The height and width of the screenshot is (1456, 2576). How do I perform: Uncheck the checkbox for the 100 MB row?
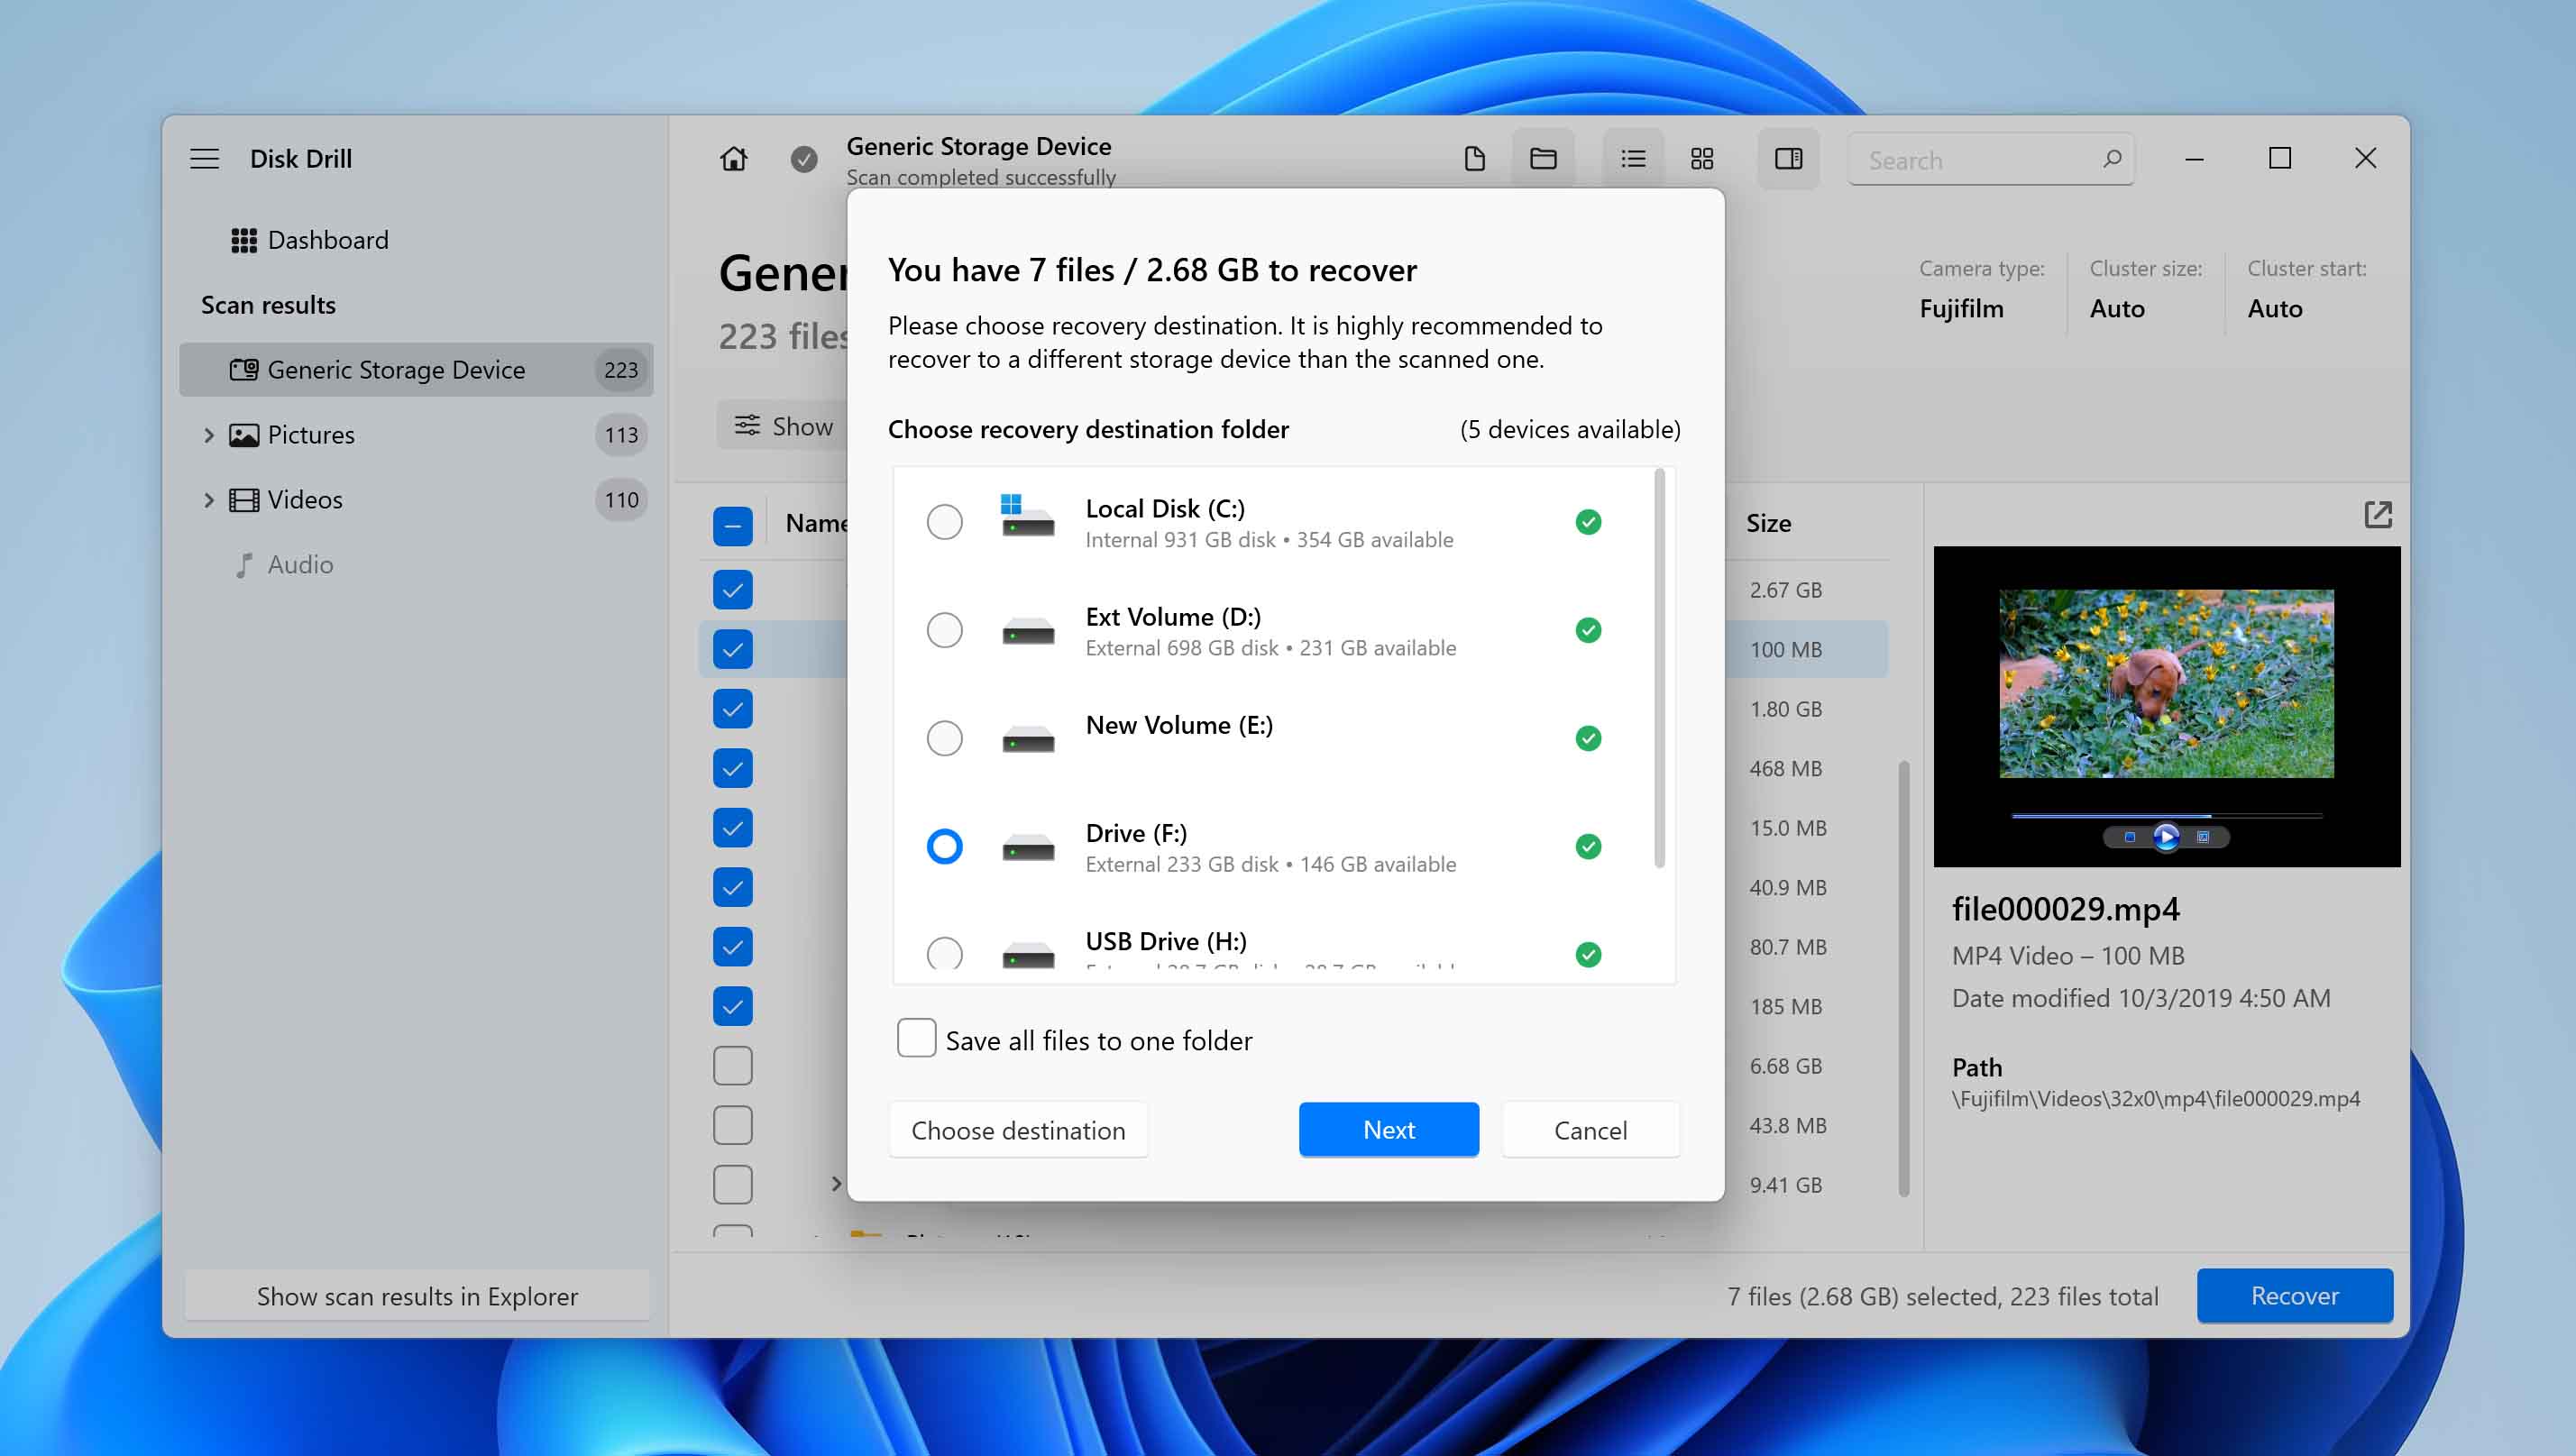[x=732, y=649]
